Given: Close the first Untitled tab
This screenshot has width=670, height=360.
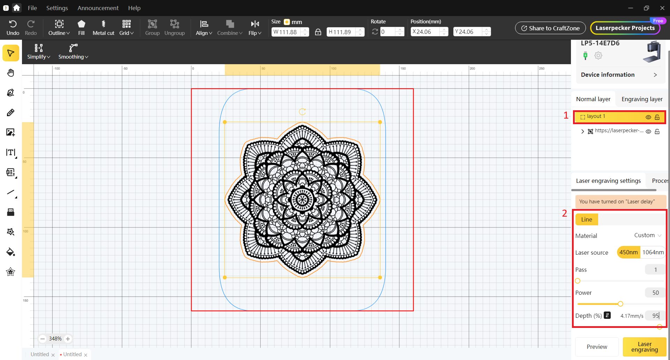Looking at the screenshot, I should pyautogui.click(x=53, y=355).
